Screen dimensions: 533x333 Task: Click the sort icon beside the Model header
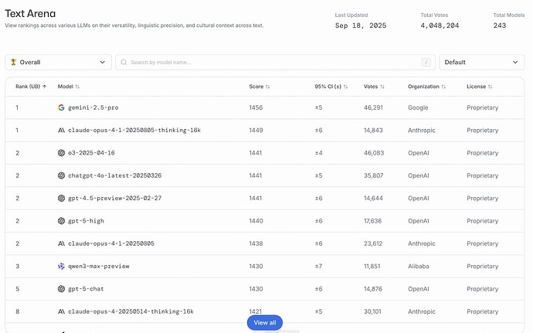[x=77, y=87]
